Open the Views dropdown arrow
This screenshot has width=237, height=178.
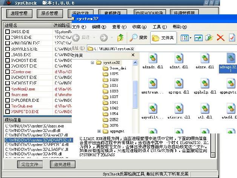click(x=191, y=38)
